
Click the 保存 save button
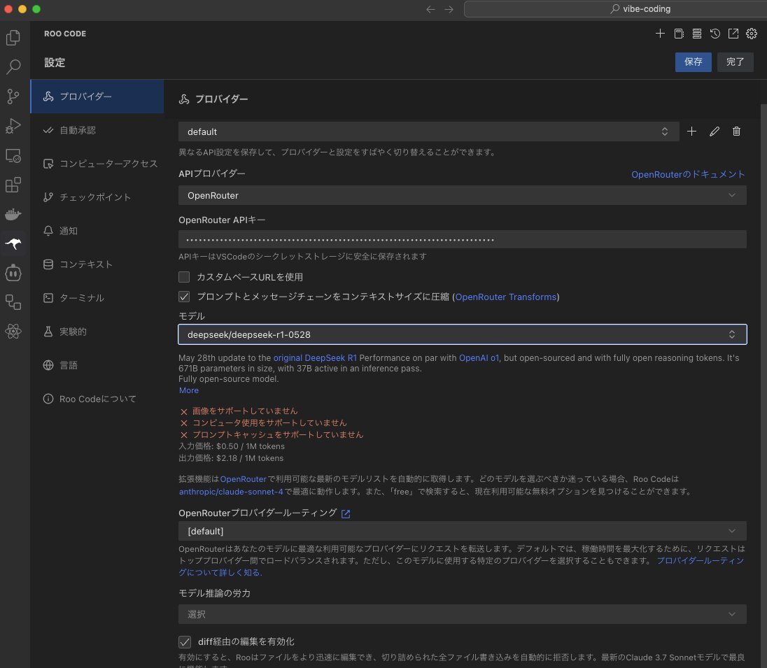coord(693,62)
